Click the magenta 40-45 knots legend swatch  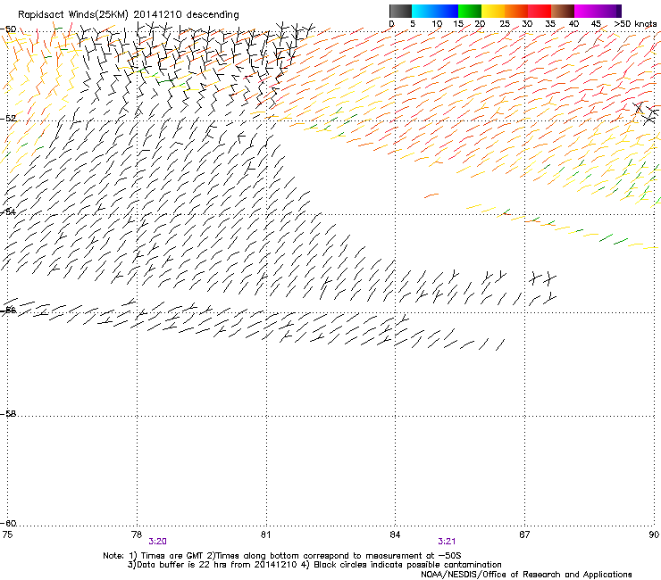[586, 11]
